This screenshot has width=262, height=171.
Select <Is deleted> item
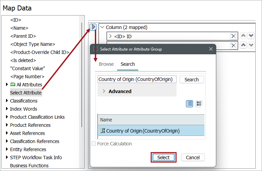[23, 60]
